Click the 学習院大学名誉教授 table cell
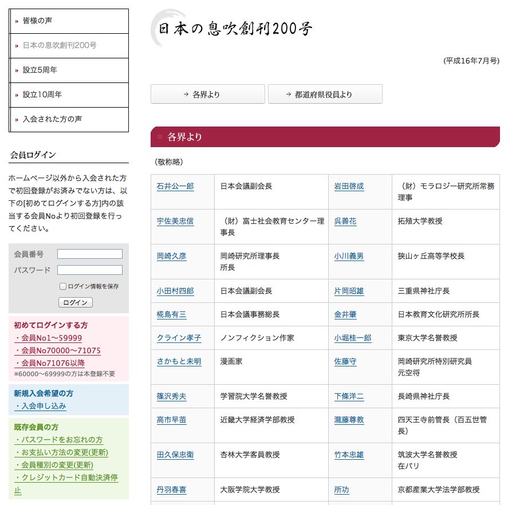This screenshot has height=505, width=508. (x=271, y=396)
